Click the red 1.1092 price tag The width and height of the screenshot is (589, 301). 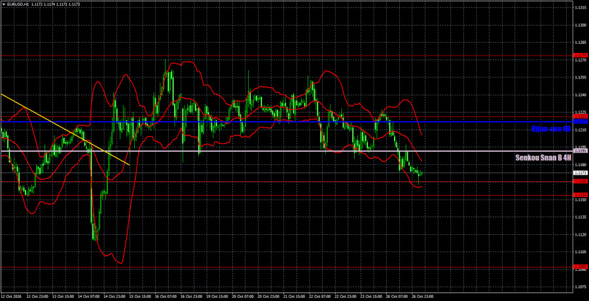pos(580,267)
